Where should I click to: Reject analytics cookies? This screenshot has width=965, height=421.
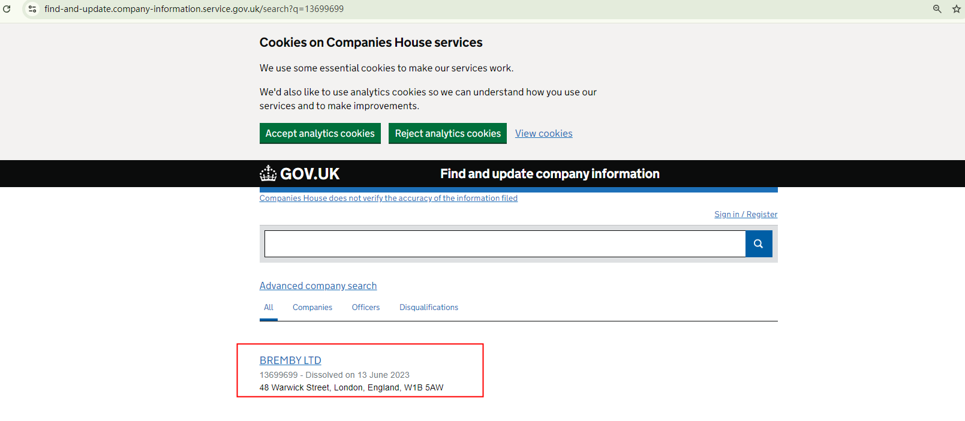pyautogui.click(x=447, y=133)
